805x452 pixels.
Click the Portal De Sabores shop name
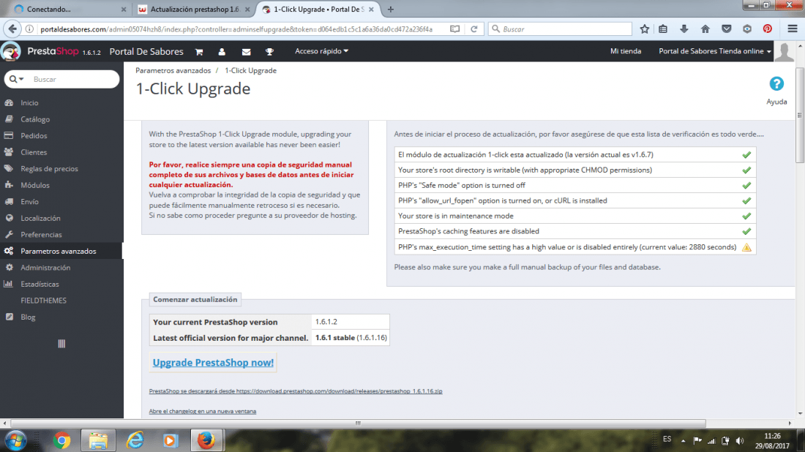(x=146, y=51)
